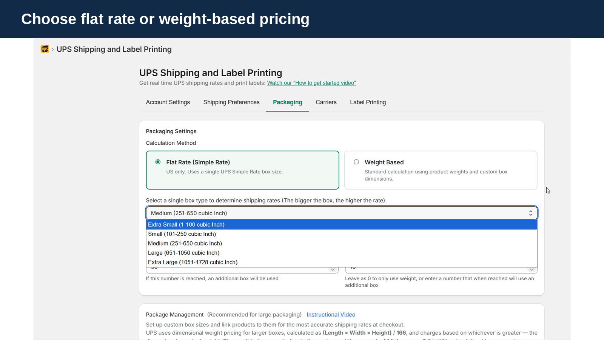Switch to the Account Settings tab
Screen dimensions: 604x340
click(x=168, y=102)
